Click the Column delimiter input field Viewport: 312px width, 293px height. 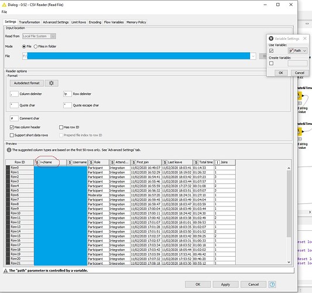(14, 94)
